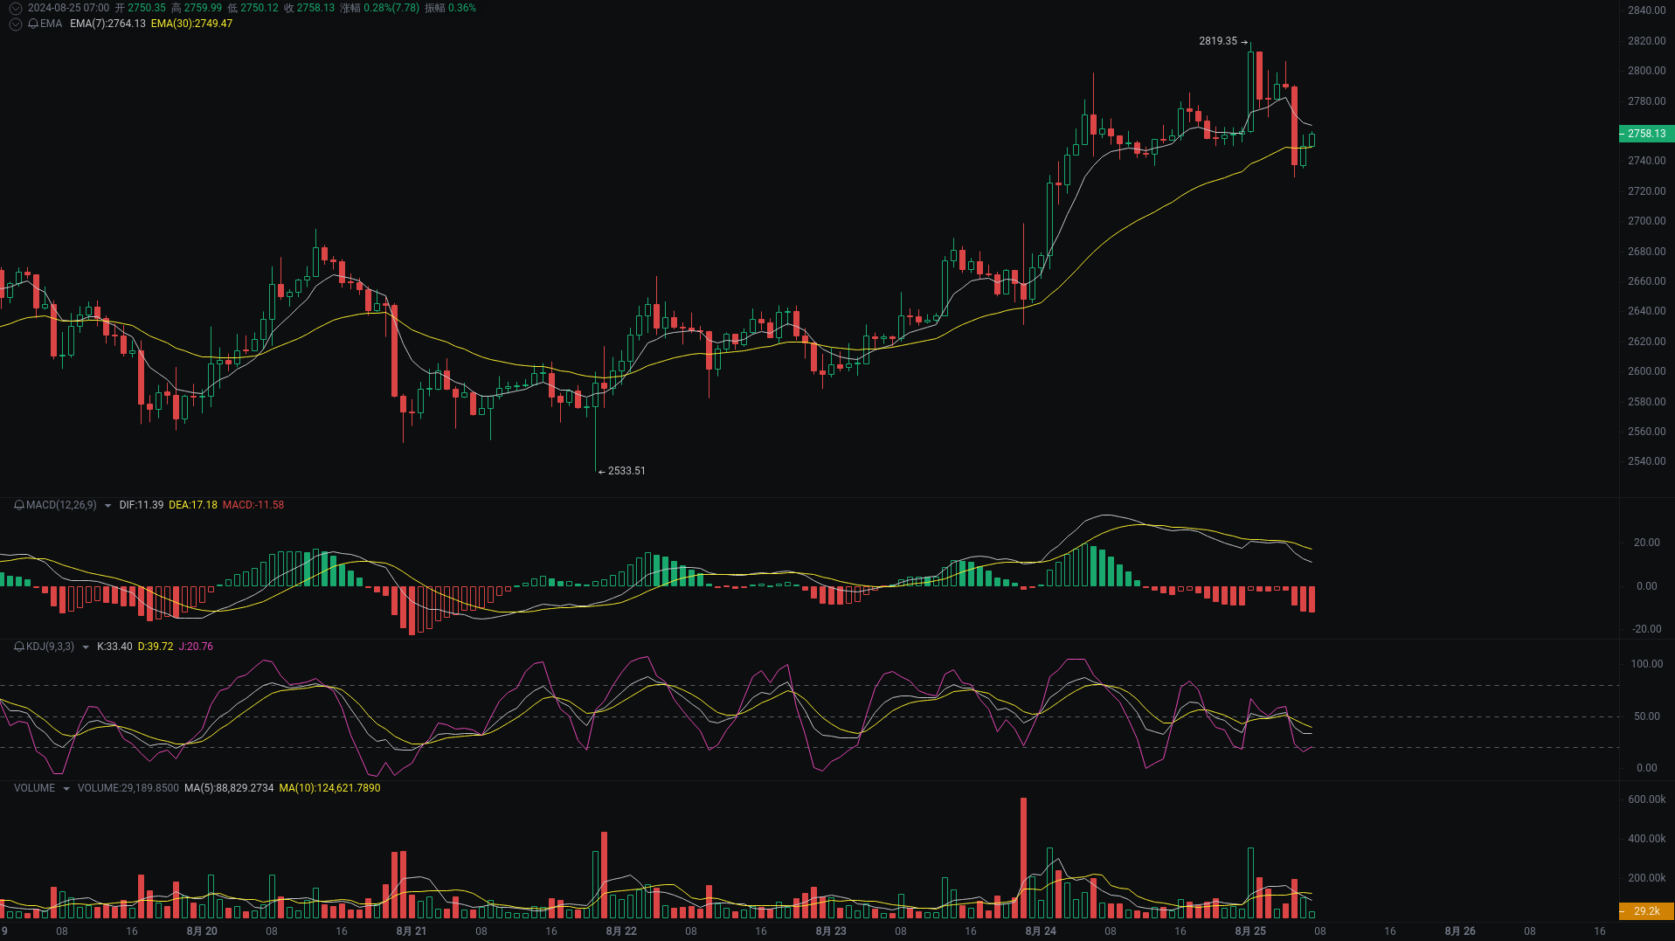Screen dimensions: 1675x941
Task: Open the KDJ(9,3,3) dropdown
Action: (x=84, y=647)
